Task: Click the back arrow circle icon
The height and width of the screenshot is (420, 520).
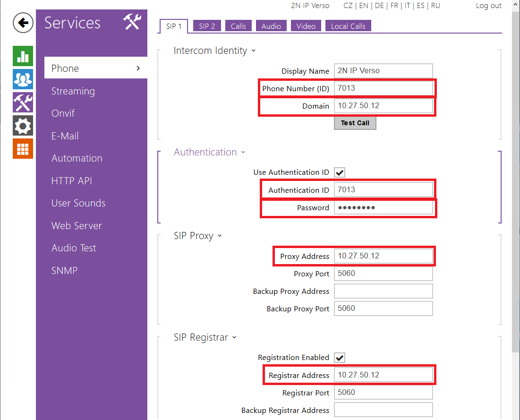Action: pos(23,23)
